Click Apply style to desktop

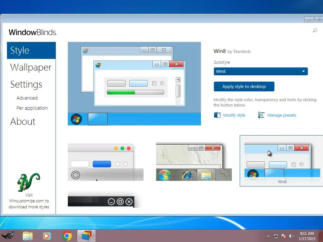(244, 86)
